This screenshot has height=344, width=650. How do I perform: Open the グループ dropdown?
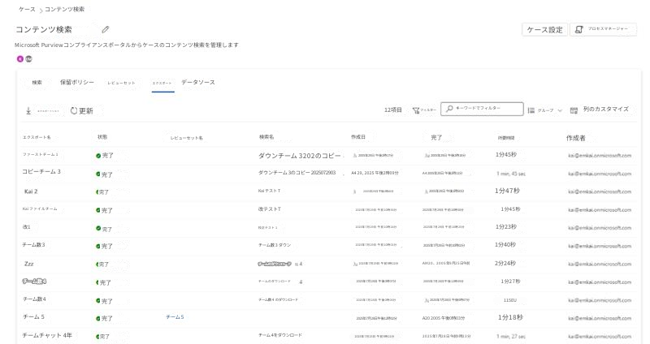click(545, 110)
